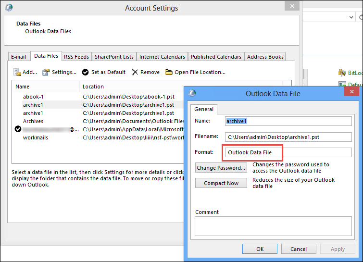Click Outlook icon in Account Settings title bar
The width and height of the screenshot is (363, 262).
(x=9, y=7)
